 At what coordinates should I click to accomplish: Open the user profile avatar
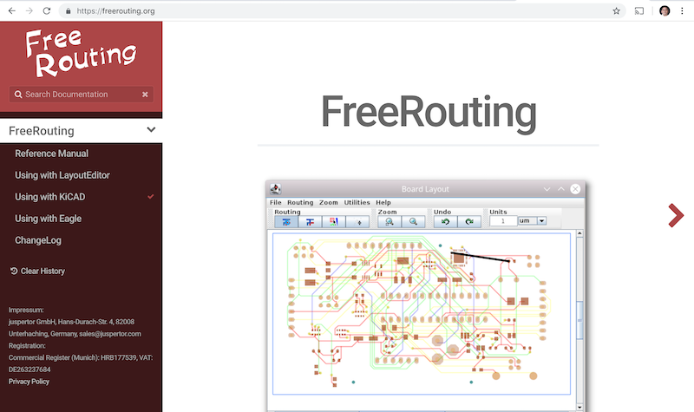665,11
